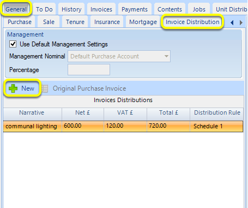Screen dimensions: 248x208
Task: Select the Tenure sub-tab
Action: (75, 22)
